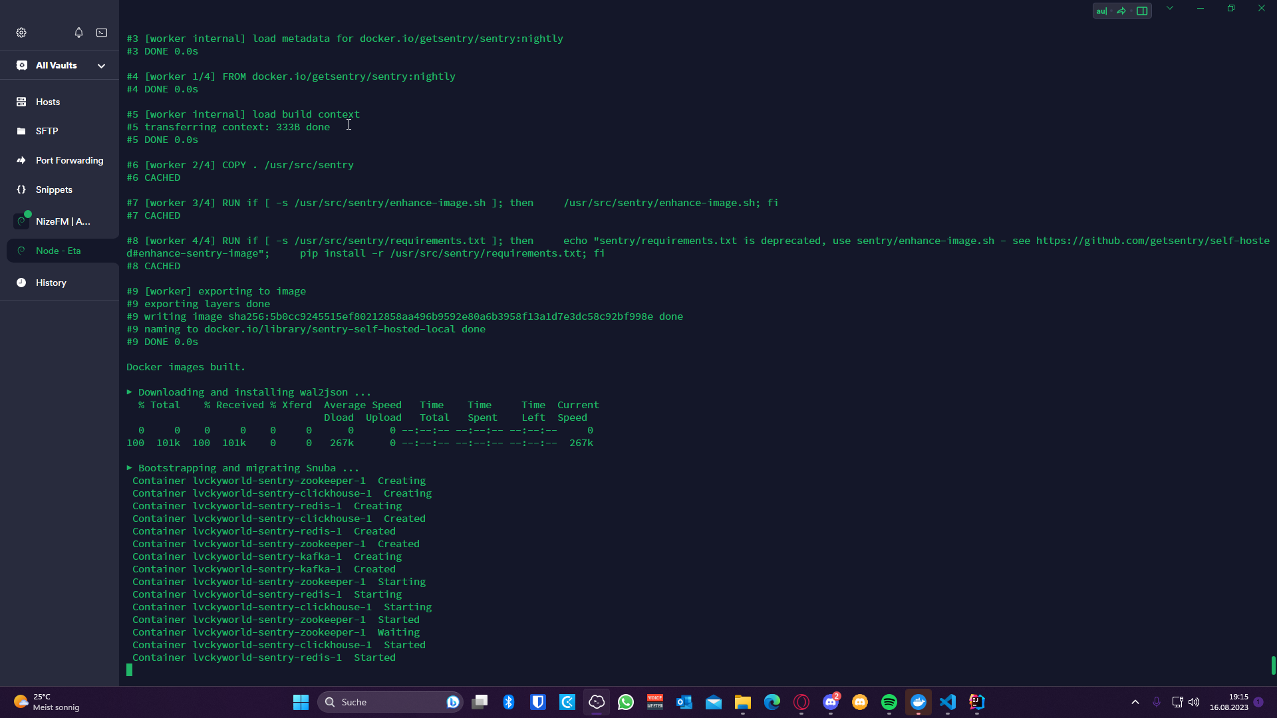This screenshot has height=718, width=1277.
Task: Show hidden system tray icons
Action: click(1135, 702)
